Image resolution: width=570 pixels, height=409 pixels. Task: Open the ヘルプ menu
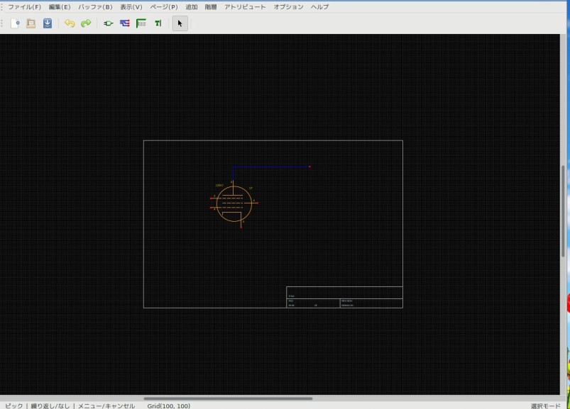pyautogui.click(x=319, y=6)
